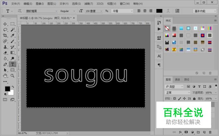Screen dimensions: 219x136
Task: Click the foreground color swatch
Action: [x=7, y=89]
